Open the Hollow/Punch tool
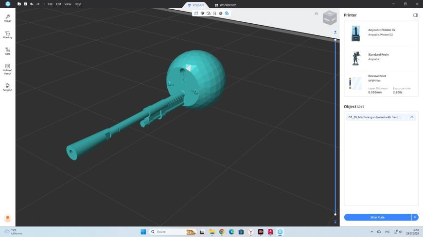Screen dimensions: 423x237 point(8,69)
